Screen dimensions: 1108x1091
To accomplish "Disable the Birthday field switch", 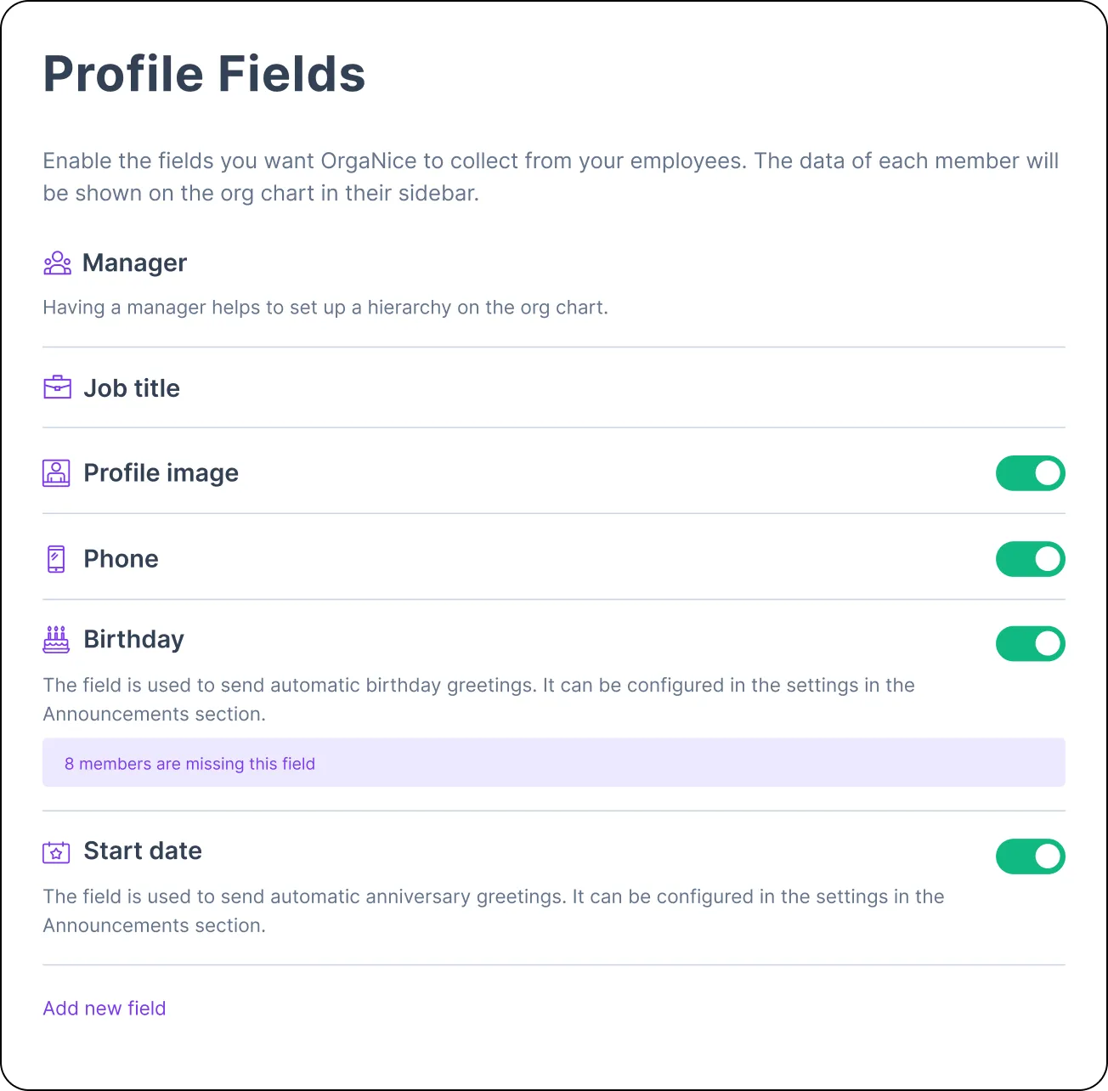I will tap(1030, 643).
